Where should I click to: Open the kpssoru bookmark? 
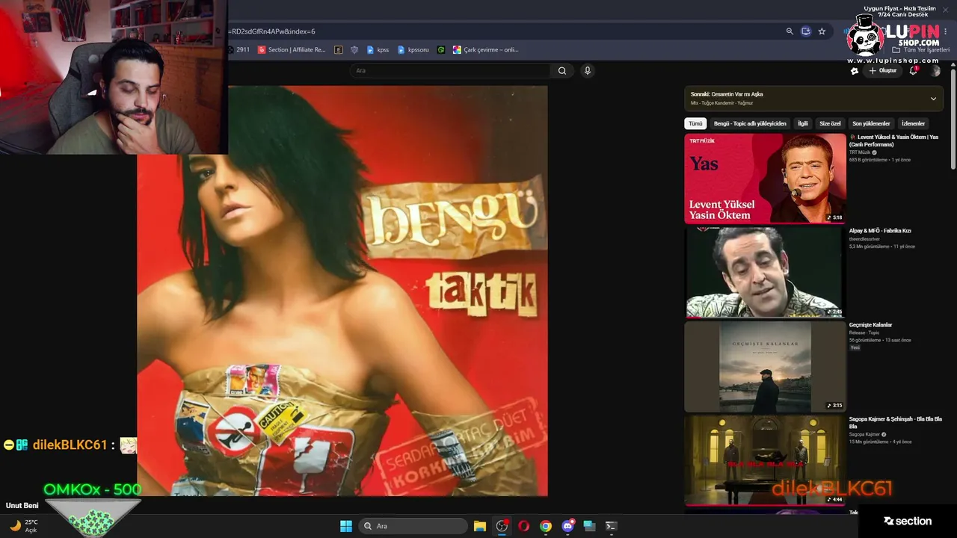(x=413, y=50)
